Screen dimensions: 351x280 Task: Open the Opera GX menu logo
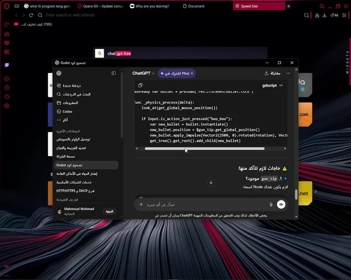pyautogui.click(x=7, y=6)
